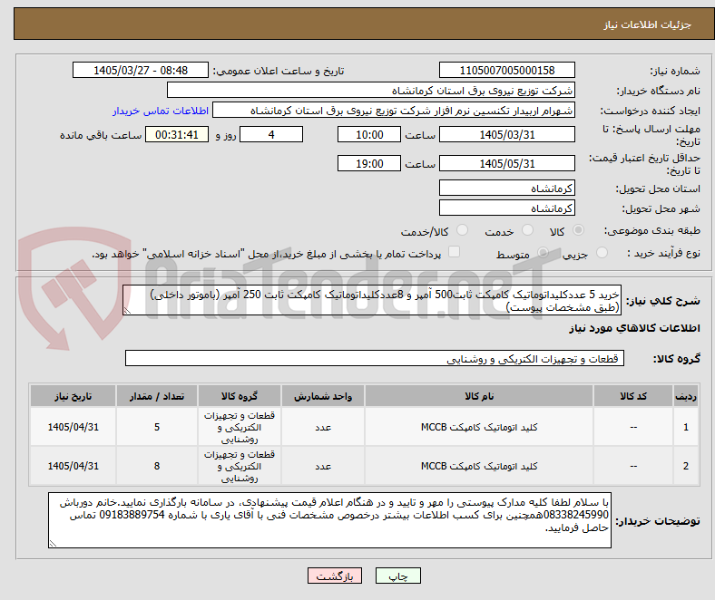This screenshot has height=600, width=715.
Task: Click quantity 5 in row 1
Action: pos(157,427)
